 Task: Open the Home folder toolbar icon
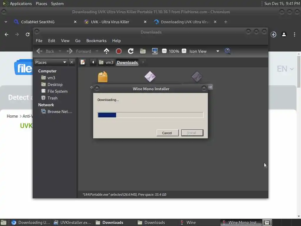pyautogui.click(x=143, y=51)
